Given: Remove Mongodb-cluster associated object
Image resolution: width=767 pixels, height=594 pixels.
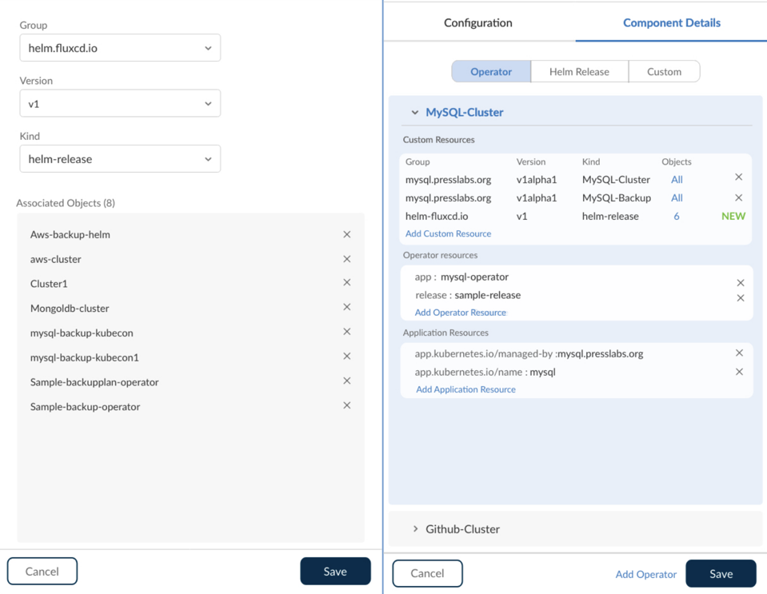Looking at the screenshot, I should click(346, 307).
